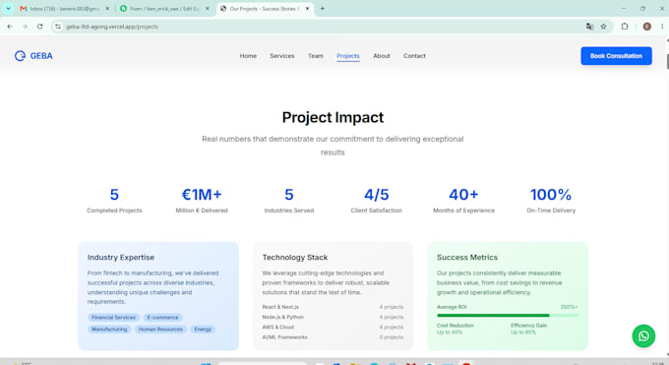Click the Industries Served label
The height and width of the screenshot is (365, 669).
pyautogui.click(x=289, y=211)
